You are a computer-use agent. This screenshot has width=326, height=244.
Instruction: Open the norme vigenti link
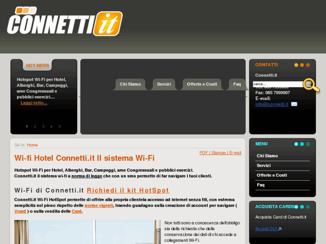pos(99,205)
